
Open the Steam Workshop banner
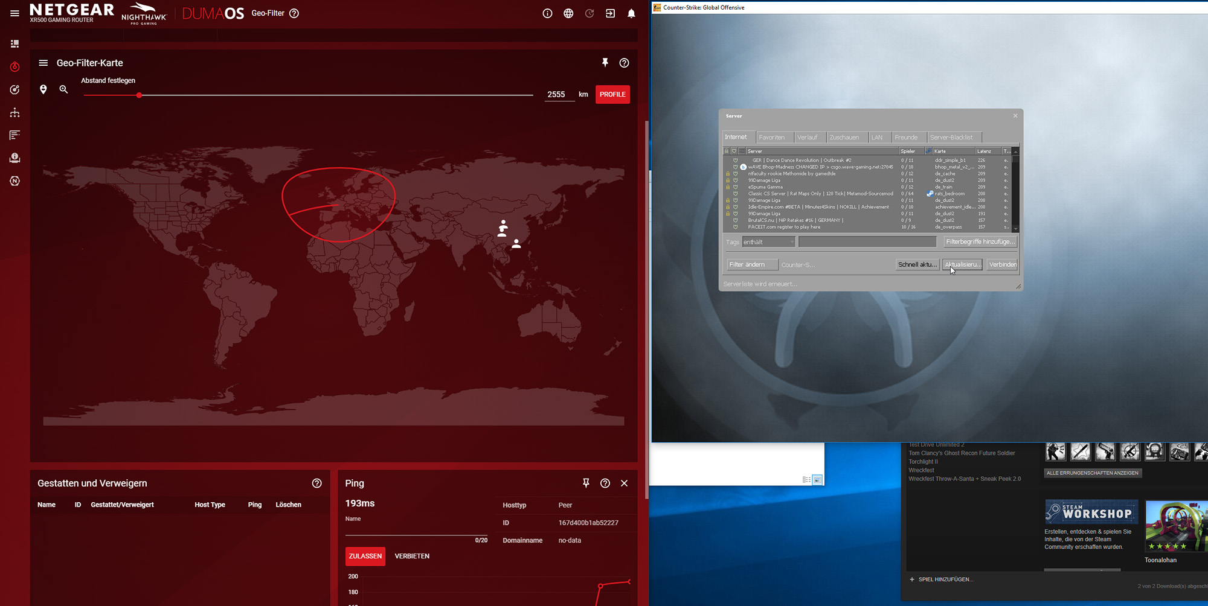point(1091,511)
